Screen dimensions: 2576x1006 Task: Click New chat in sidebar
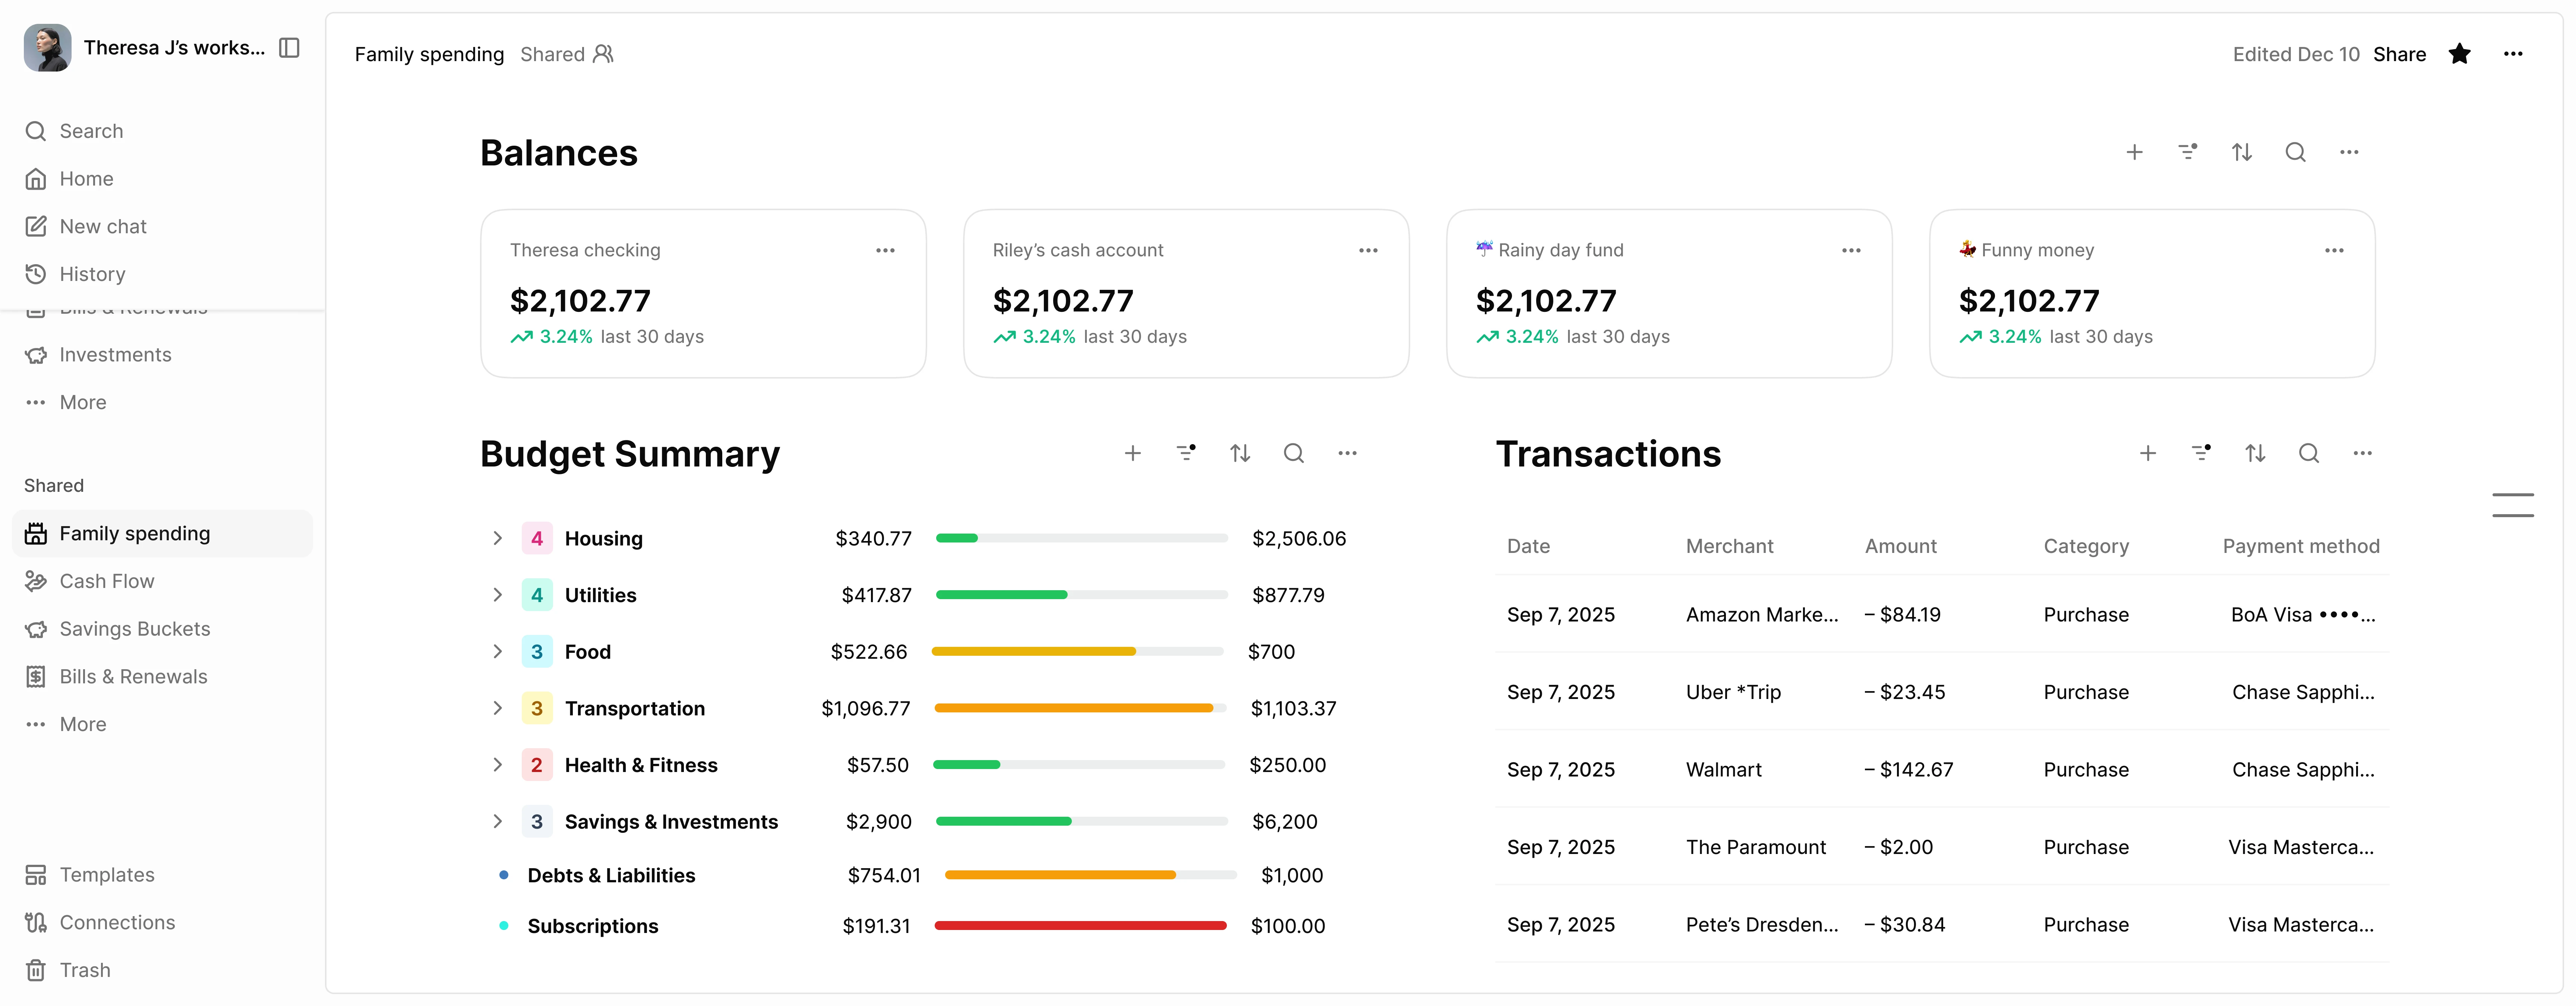click(x=103, y=226)
